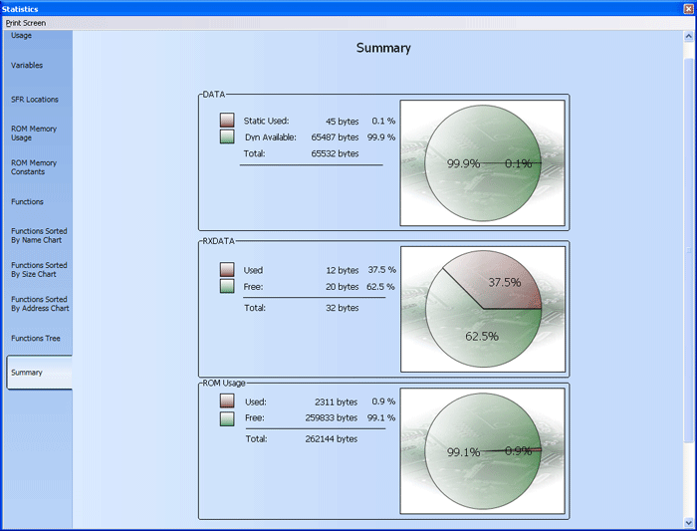Click the 'ROM Usage' group title
The width and height of the screenshot is (697, 531).
[224, 383]
